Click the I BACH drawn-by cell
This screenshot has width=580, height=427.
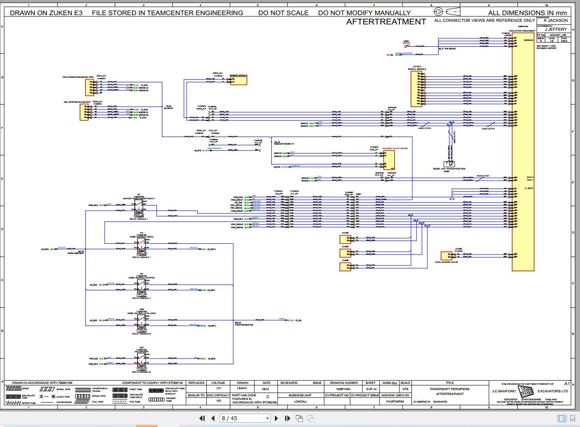click(x=242, y=388)
